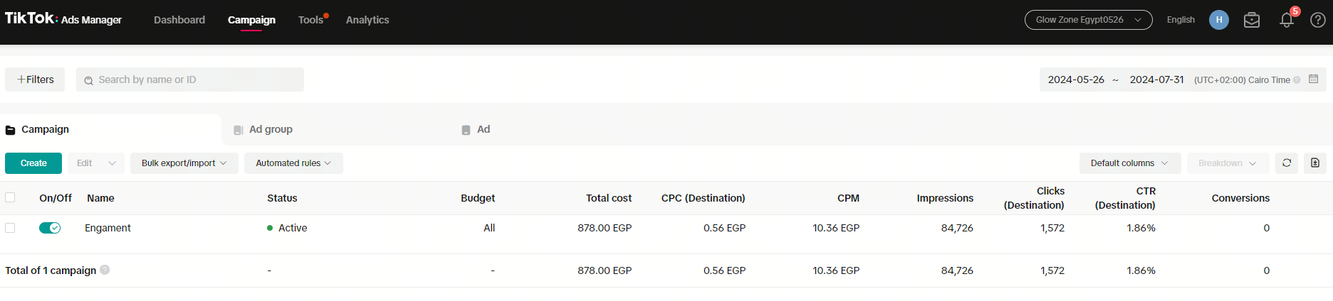
Task: Click the refresh table data icon
Action: pos(1287,163)
